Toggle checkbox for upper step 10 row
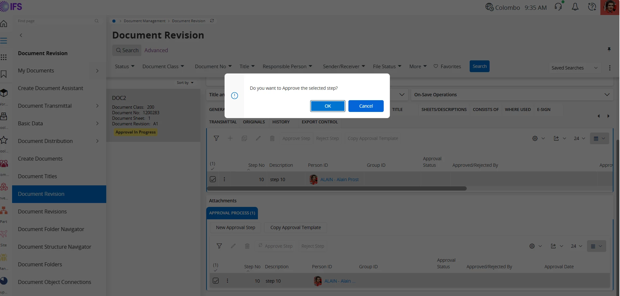Viewport: 620px width, 296px height. tap(213, 179)
